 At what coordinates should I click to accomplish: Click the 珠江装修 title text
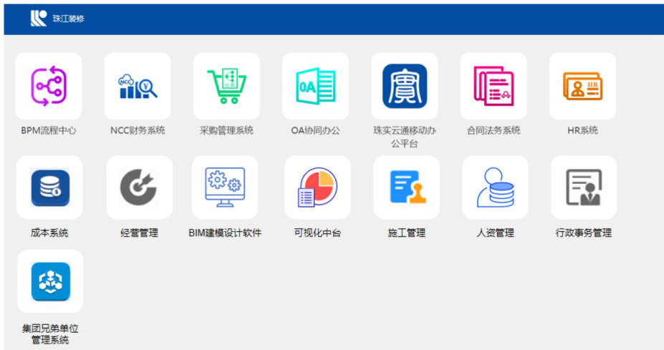(69, 19)
